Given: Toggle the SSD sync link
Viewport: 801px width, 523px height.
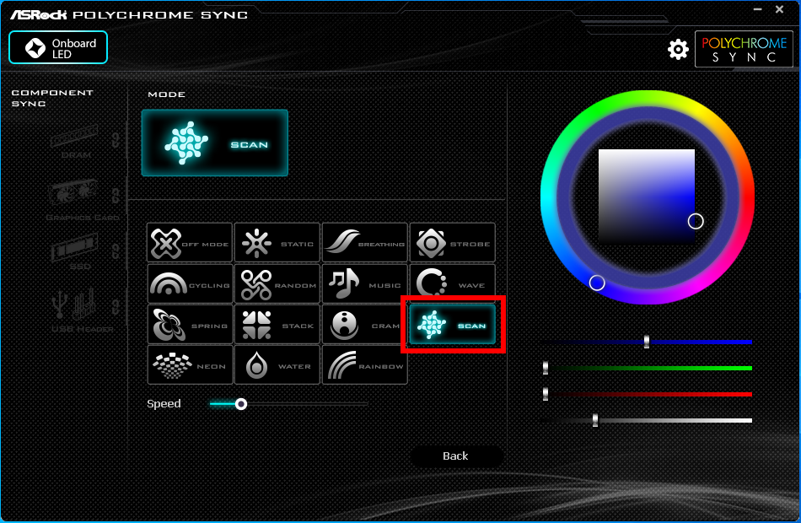Looking at the screenshot, I should [x=116, y=251].
